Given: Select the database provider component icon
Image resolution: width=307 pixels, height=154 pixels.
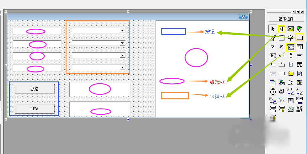Looking at the screenshot, I should [x=281, y=109].
